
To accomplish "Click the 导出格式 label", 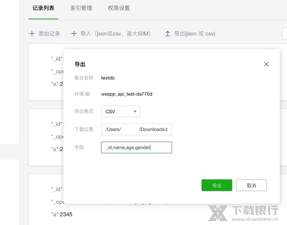I will point(84,111).
